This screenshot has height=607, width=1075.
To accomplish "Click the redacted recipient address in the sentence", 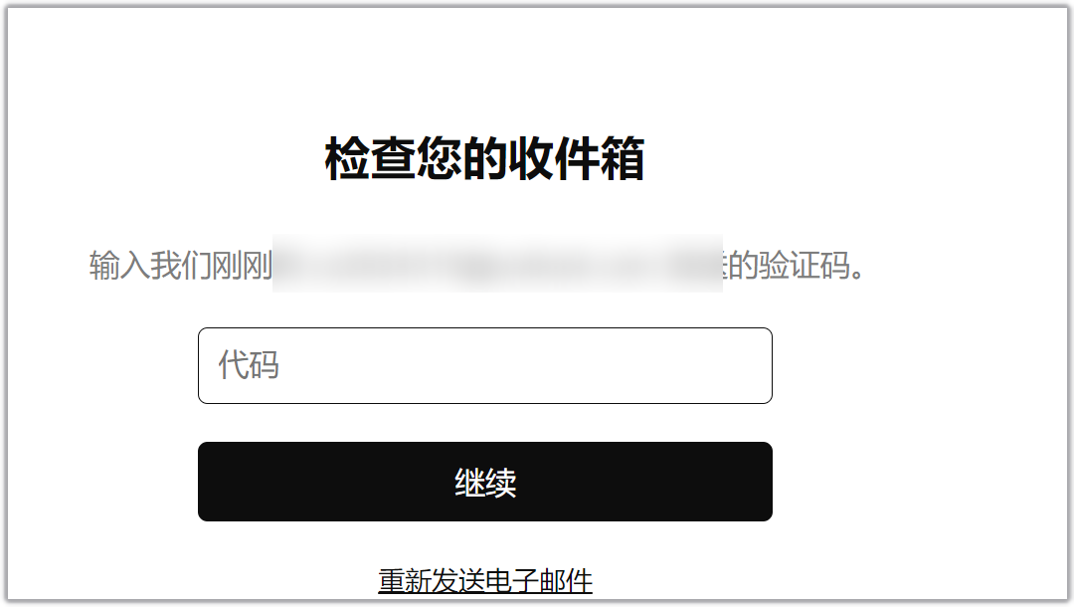I will [497, 264].
